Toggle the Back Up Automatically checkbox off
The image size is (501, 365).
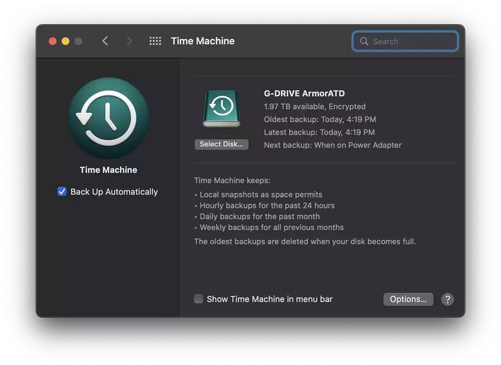62,192
